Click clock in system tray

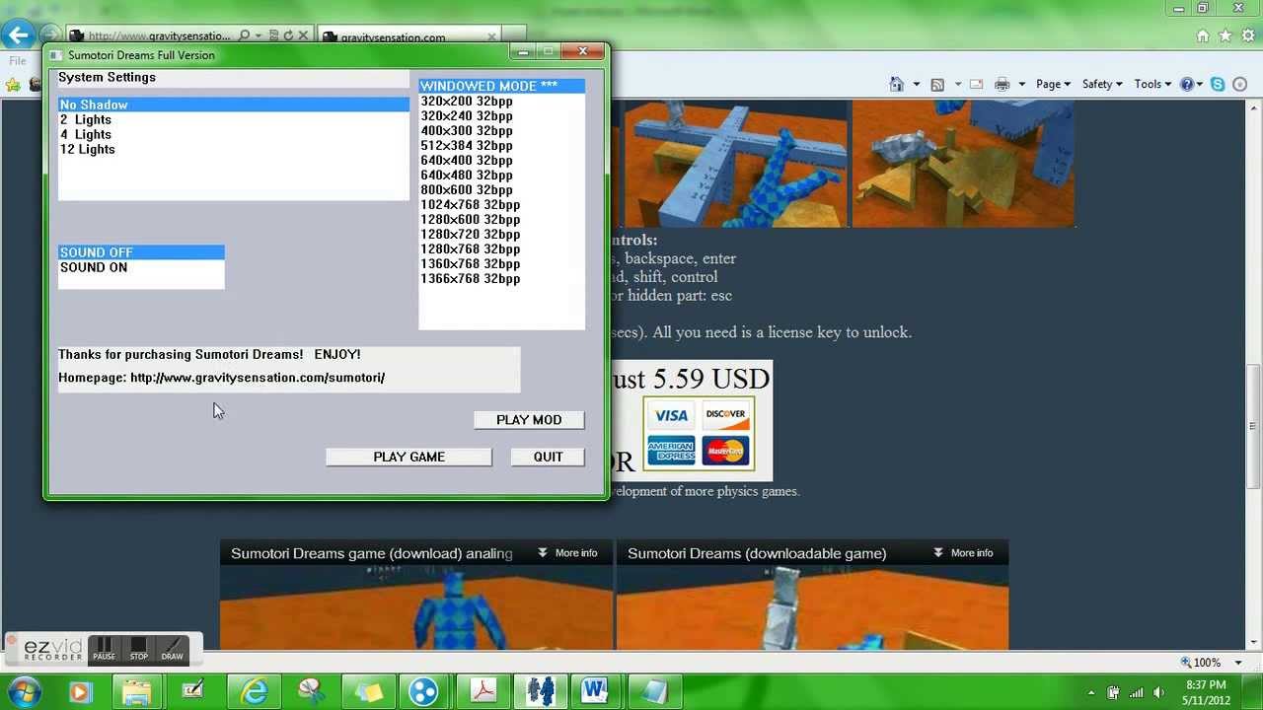coord(1205,692)
